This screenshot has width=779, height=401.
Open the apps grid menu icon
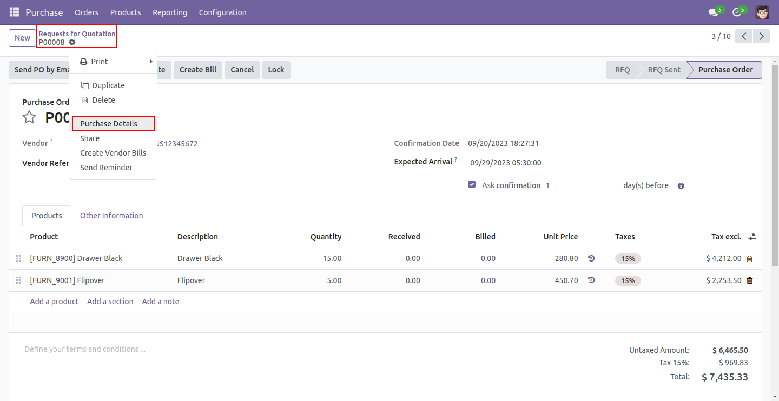[14, 12]
